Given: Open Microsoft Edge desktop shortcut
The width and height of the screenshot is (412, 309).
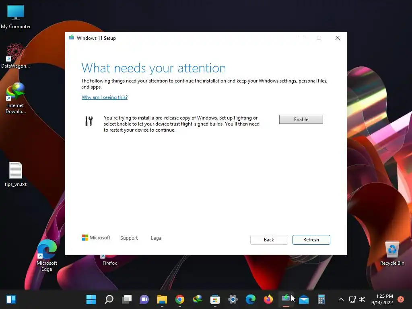Looking at the screenshot, I should point(47,255).
